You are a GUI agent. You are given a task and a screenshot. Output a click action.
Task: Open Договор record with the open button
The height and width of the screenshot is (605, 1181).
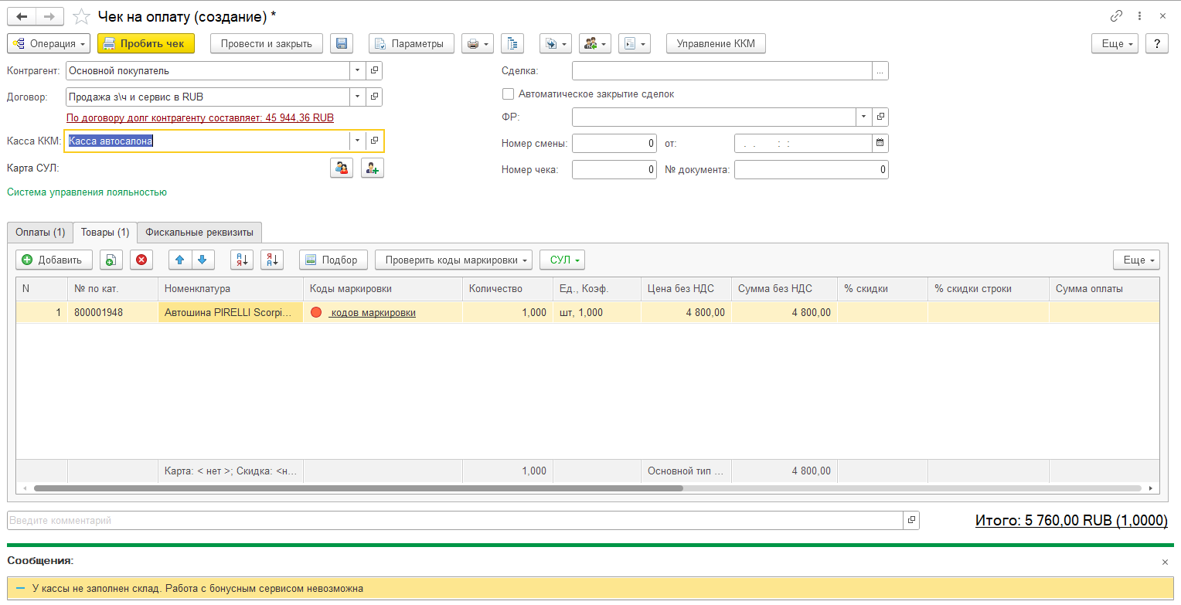tap(374, 97)
